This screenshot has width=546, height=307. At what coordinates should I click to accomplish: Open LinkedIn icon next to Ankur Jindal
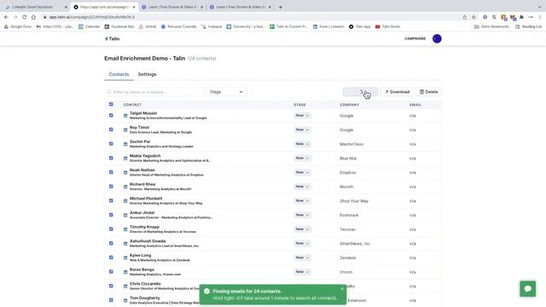[125, 216]
